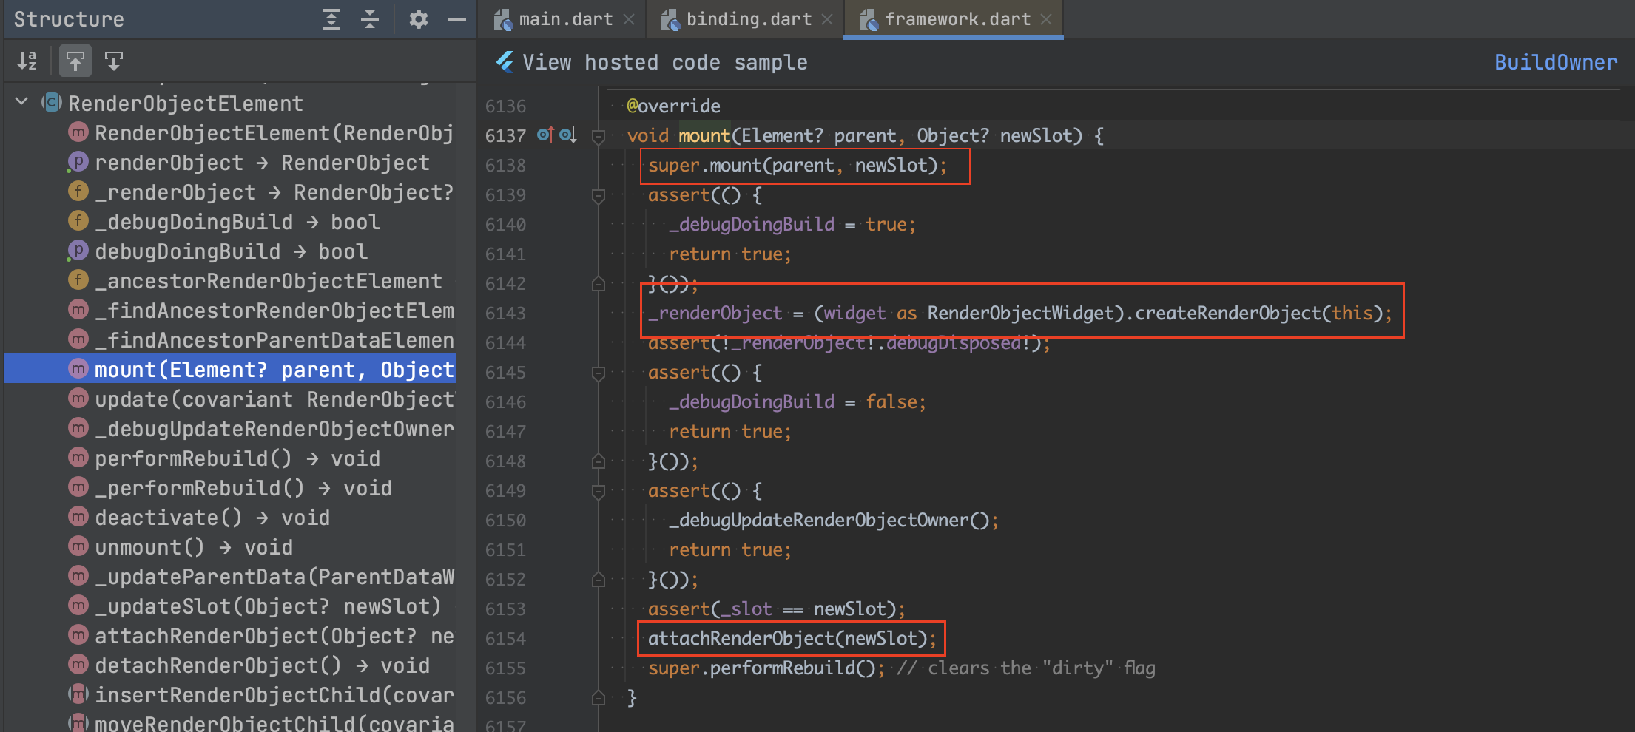Click overridden-by gutter icon at line 6137
This screenshot has width=1635, height=732.
tap(568, 135)
